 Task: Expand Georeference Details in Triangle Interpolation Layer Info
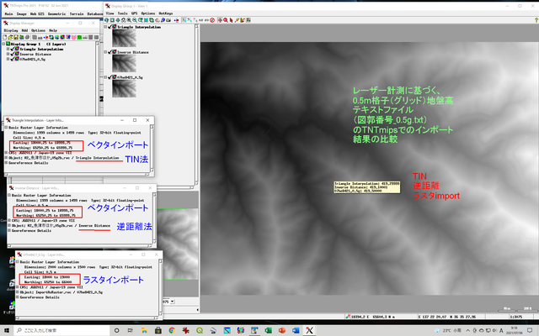pos(6,163)
